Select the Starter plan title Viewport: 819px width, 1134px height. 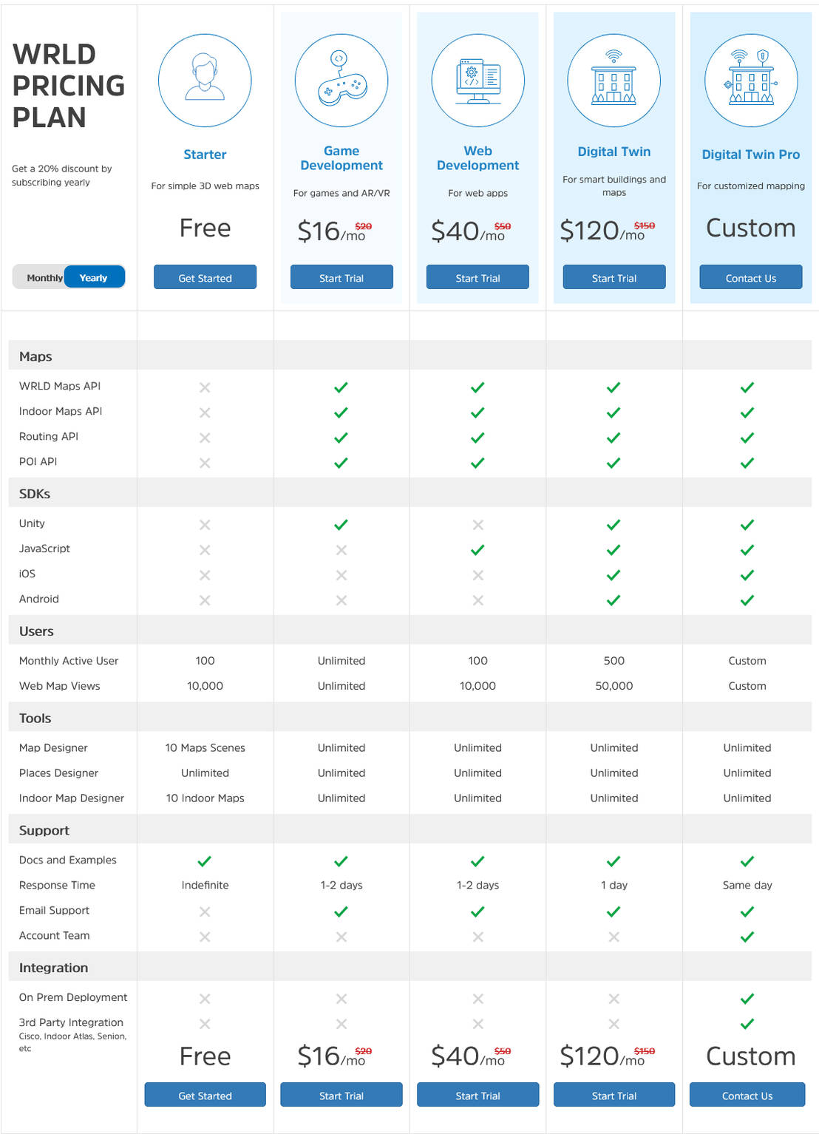tap(205, 155)
